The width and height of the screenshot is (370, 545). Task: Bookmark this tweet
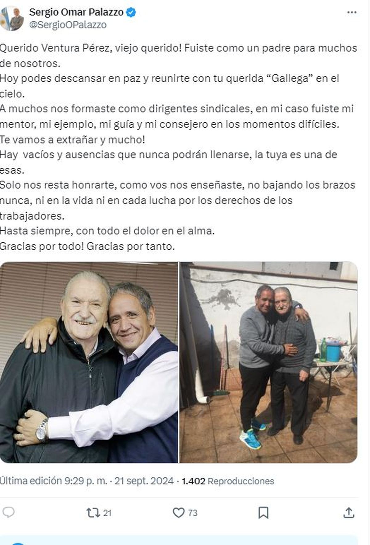pos(263,513)
